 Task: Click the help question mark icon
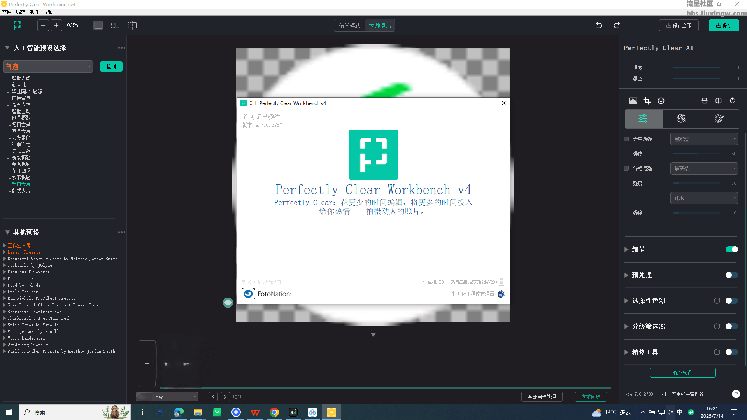coord(736,394)
